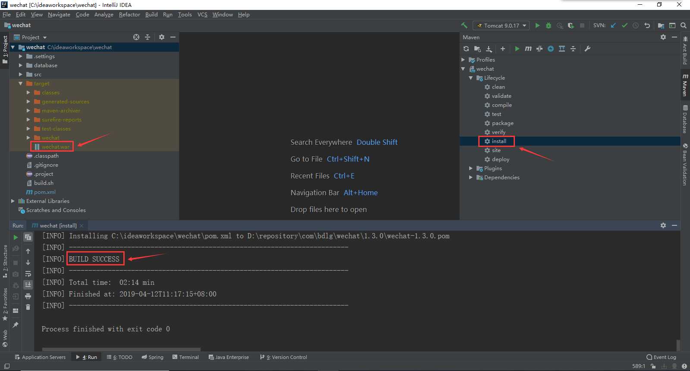Collapse all in Maven toolbar
Image resolution: width=690 pixels, height=371 pixels.
point(573,49)
